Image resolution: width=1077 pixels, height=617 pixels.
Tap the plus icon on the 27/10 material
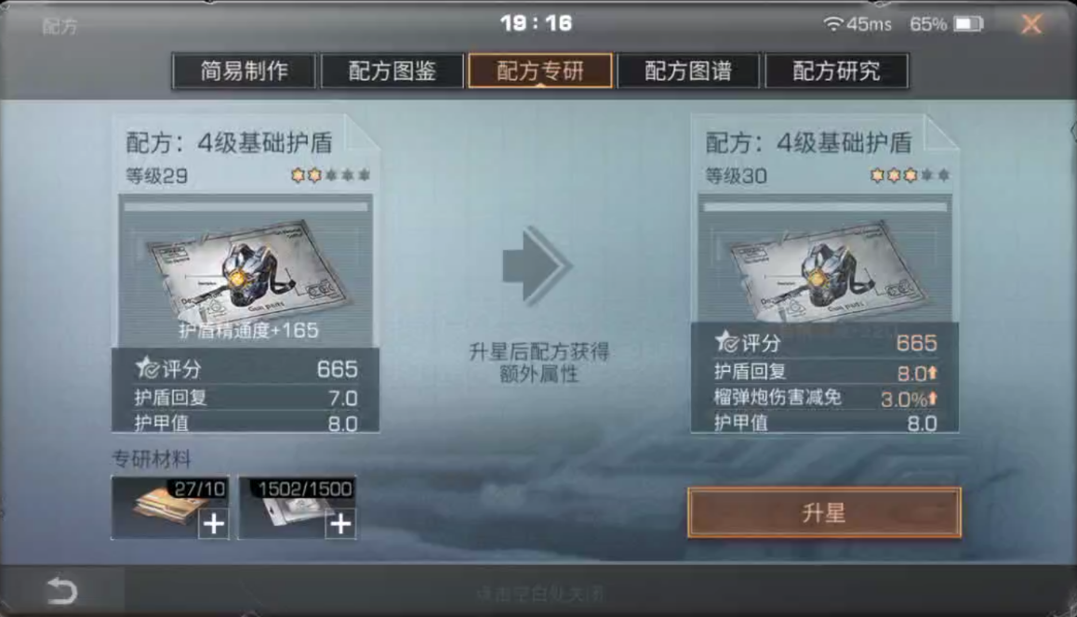pyautogui.click(x=214, y=524)
